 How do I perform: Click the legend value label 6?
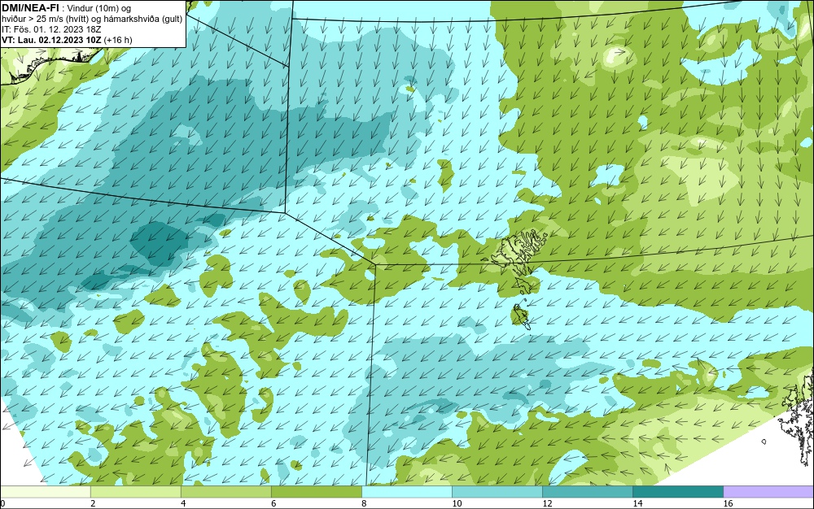click(x=274, y=503)
